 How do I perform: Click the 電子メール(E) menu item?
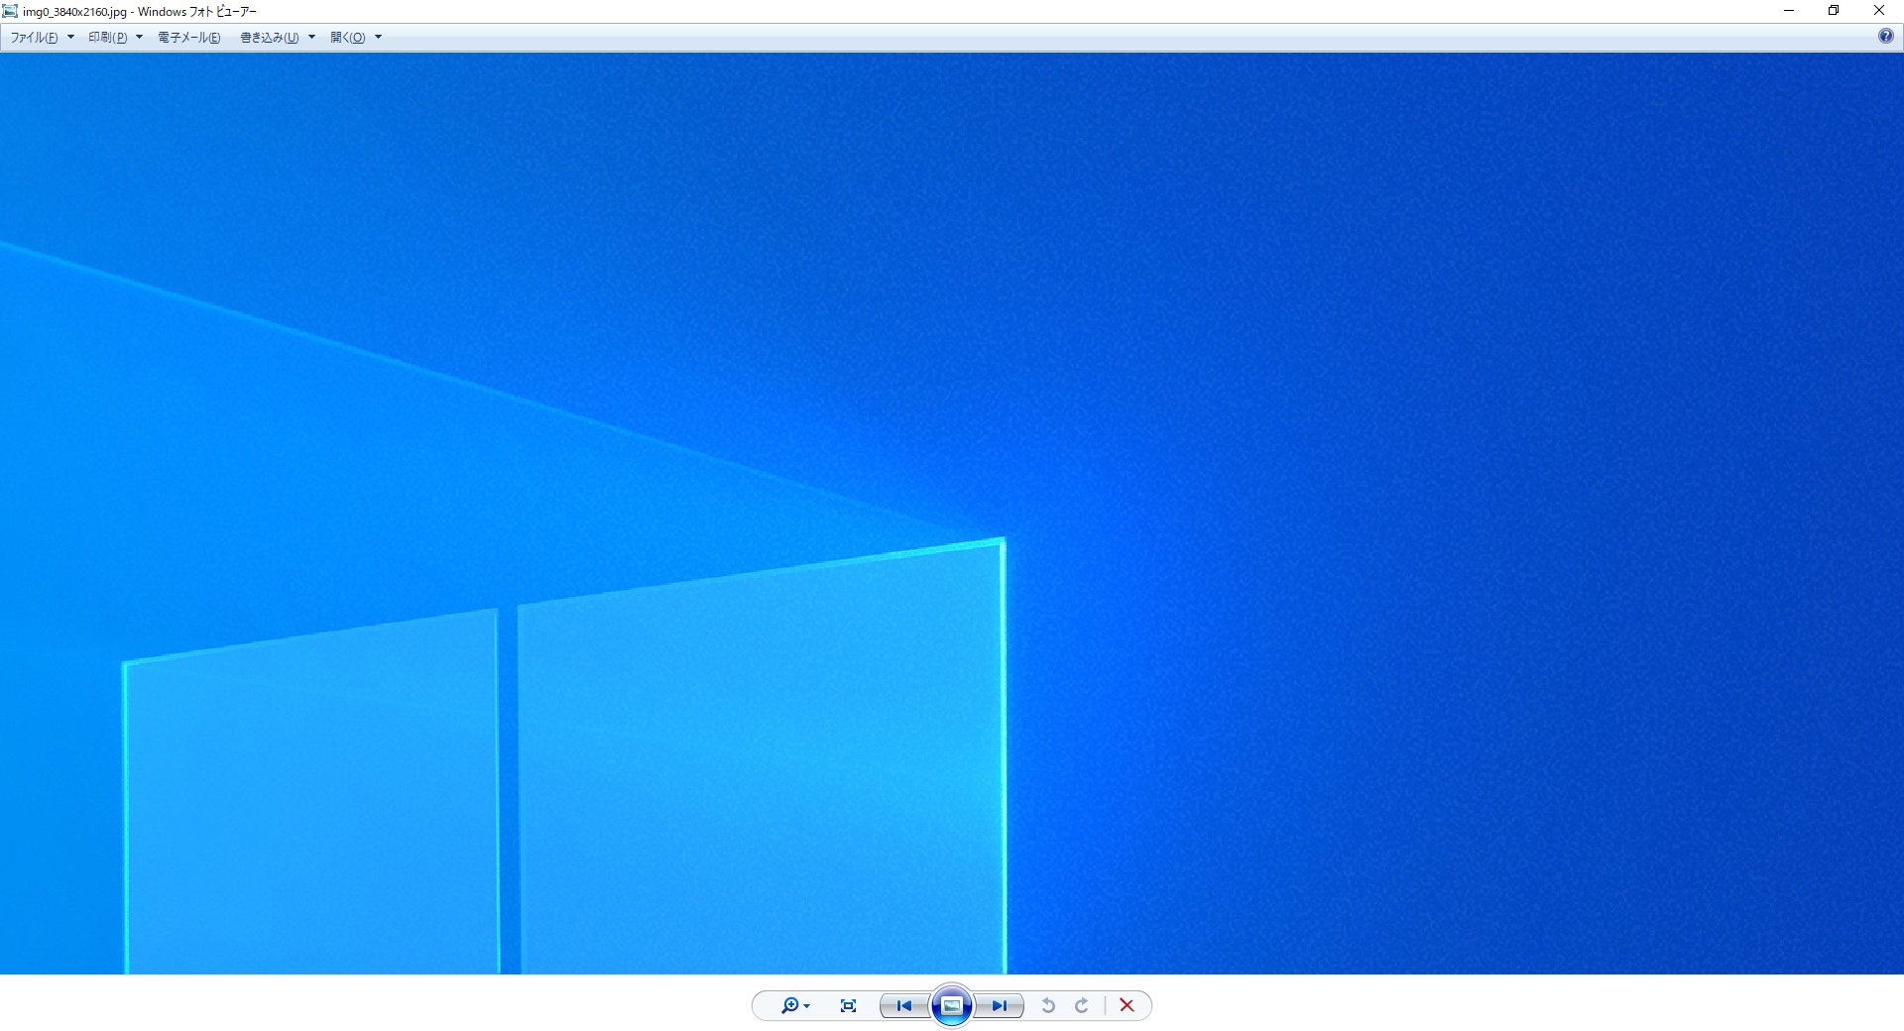(188, 38)
